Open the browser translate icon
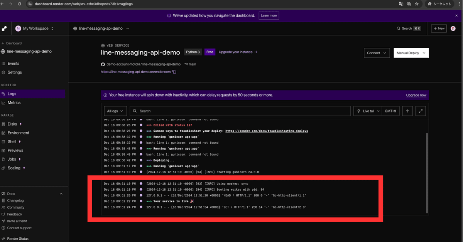 401,4
